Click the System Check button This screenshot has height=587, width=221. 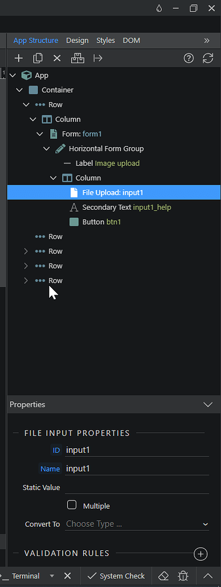(x=116, y=576)
